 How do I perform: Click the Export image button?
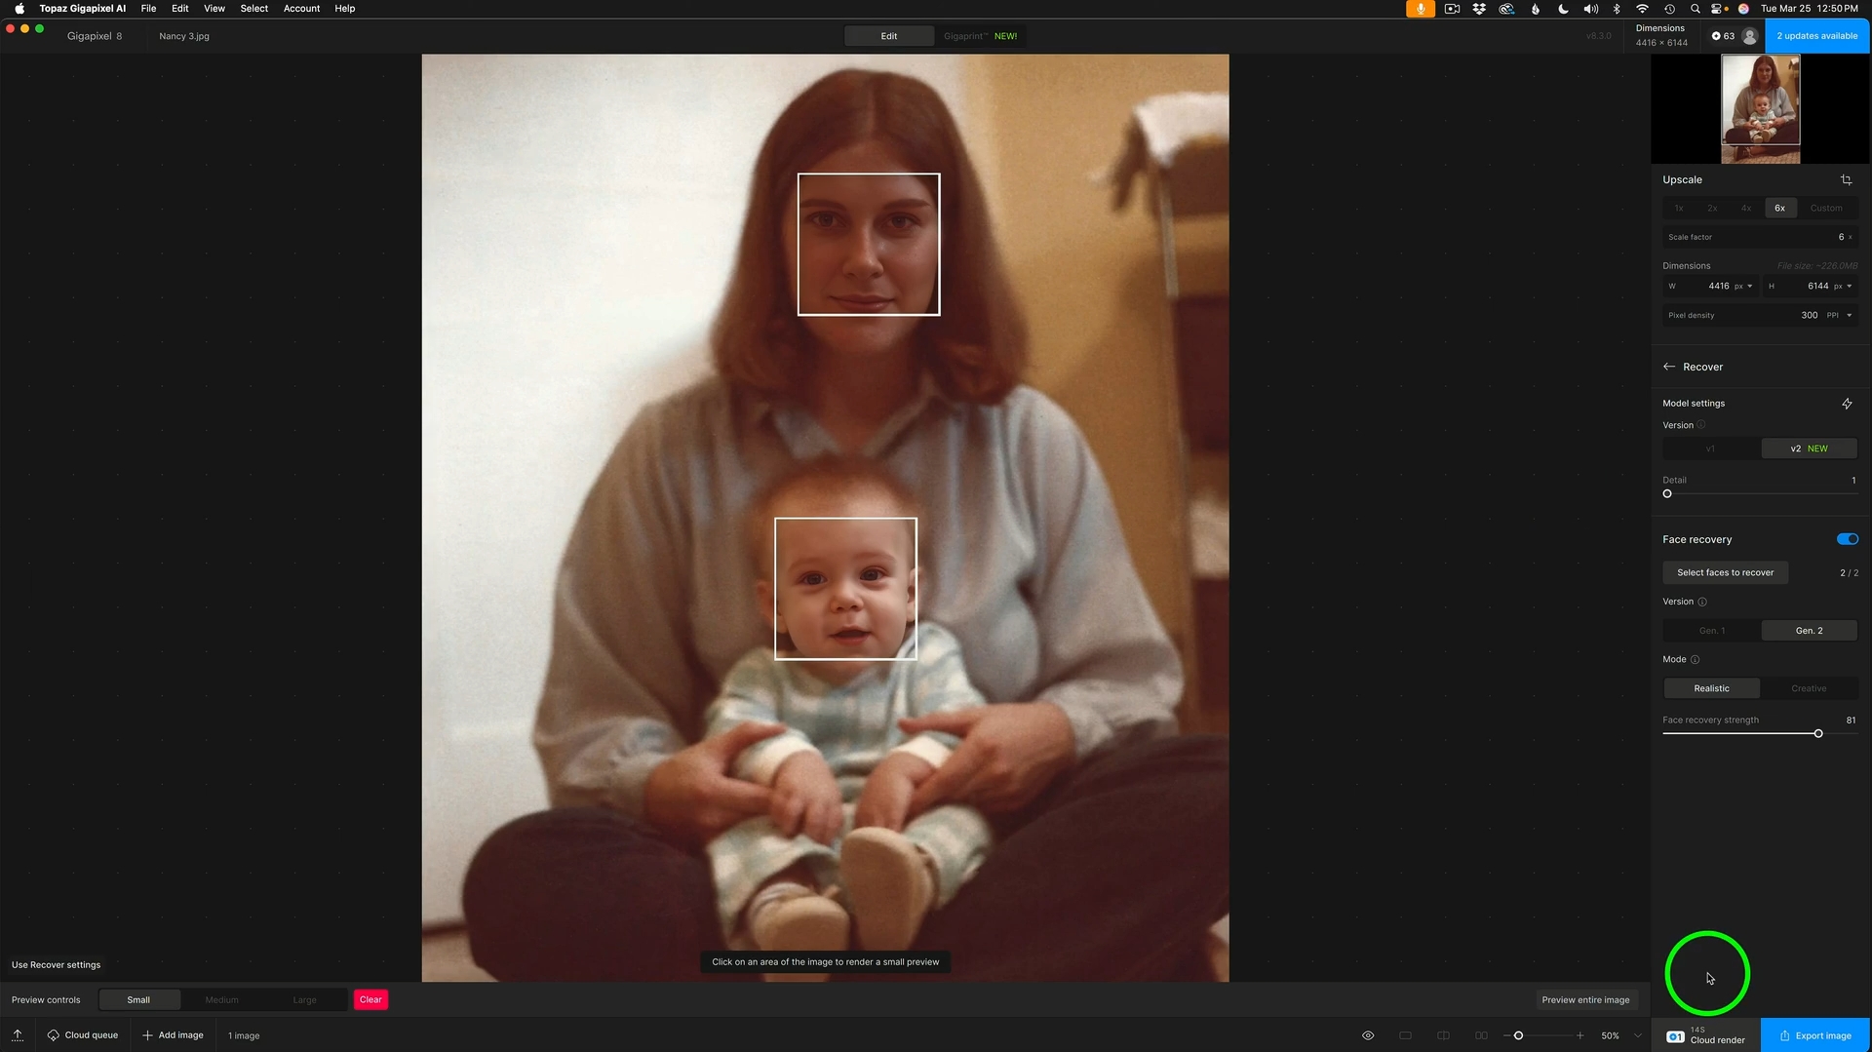pyautogui.click(x=1814, y=1035)
